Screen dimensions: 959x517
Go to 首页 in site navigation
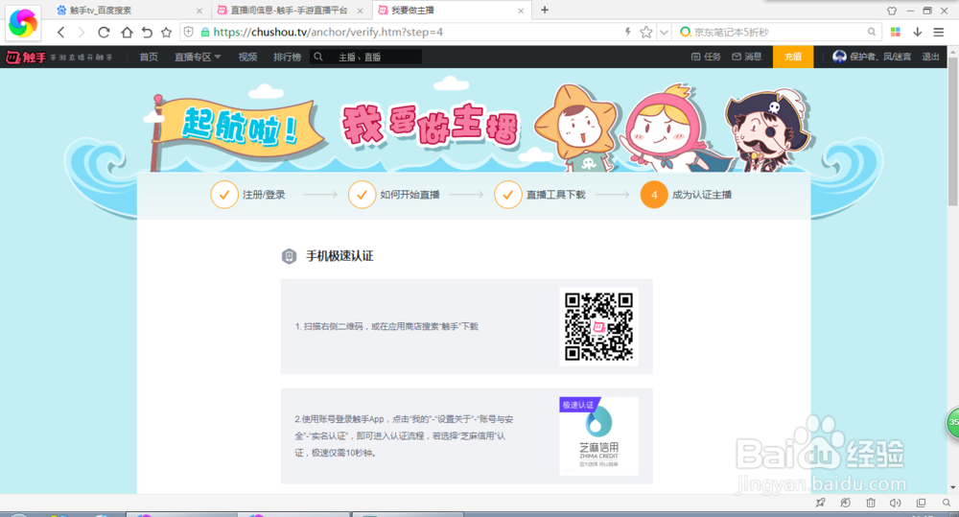149,57
